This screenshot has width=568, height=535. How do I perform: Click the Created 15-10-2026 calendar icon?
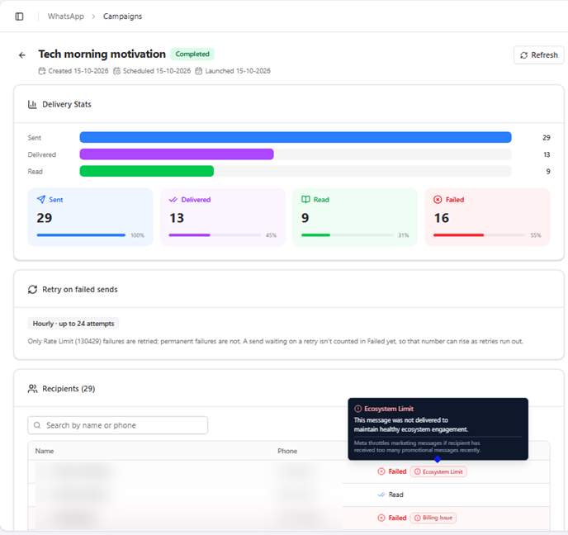tap(42, 71)
